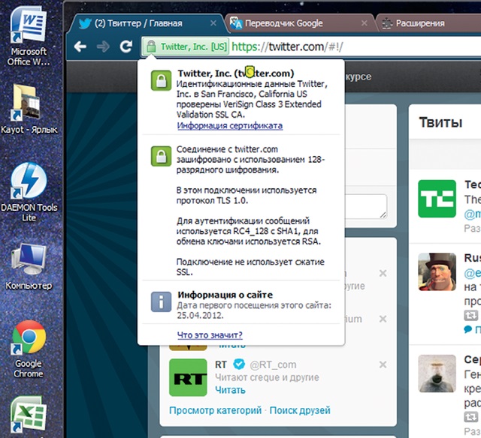This screenshot has width=481, height=438.
Task: Open the Kayot folder shortcut on the desktop
Action: [29, 109]
